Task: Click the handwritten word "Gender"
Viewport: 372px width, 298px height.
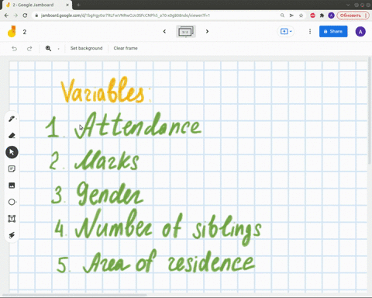Action: (x=110, y=193)
